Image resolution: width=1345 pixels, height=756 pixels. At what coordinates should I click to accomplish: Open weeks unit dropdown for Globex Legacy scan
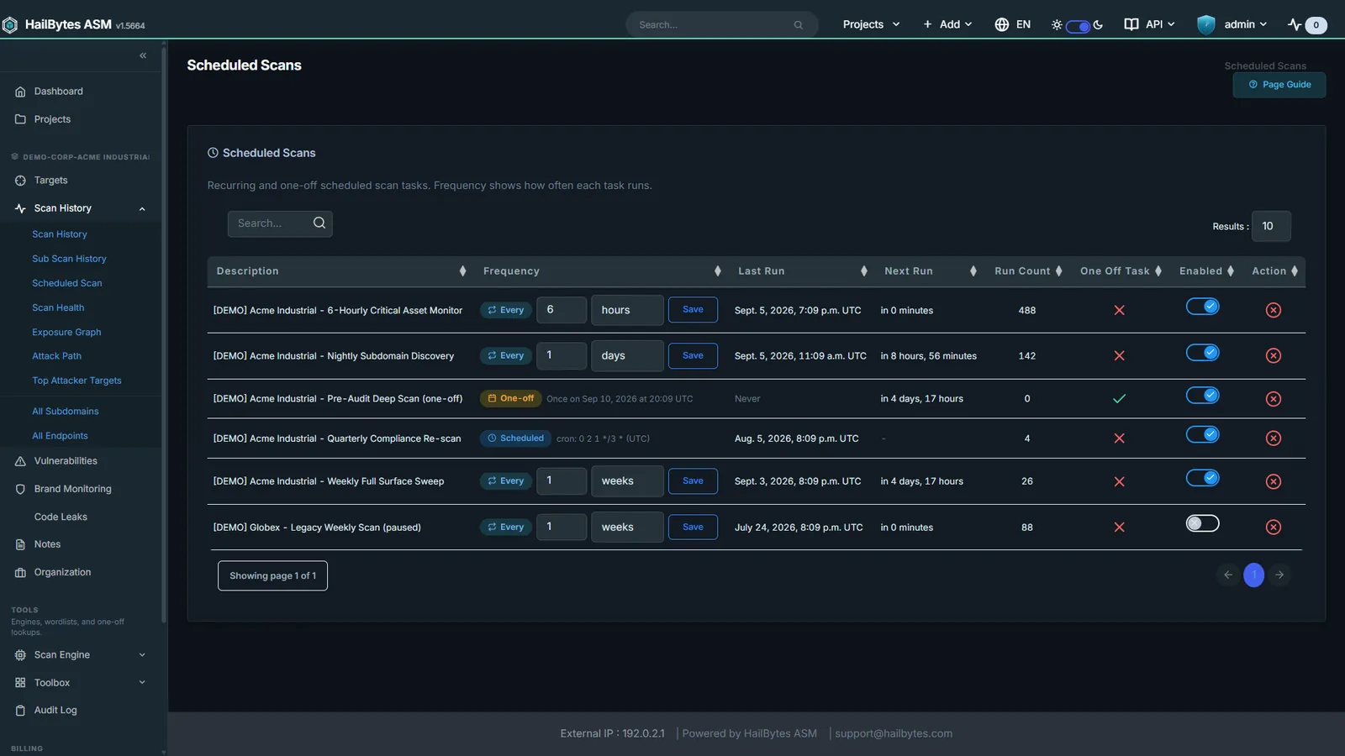(x=627, y=527)
